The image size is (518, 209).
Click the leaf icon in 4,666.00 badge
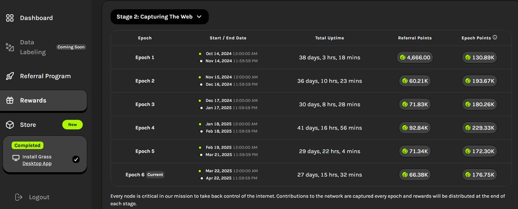click(402, 57)
